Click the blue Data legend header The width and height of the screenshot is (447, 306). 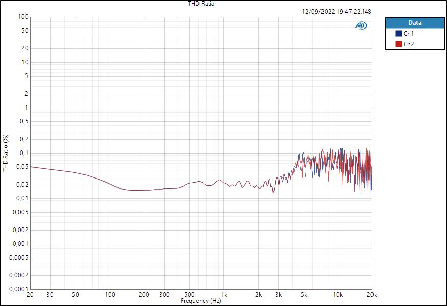click(x=414, y=23)
